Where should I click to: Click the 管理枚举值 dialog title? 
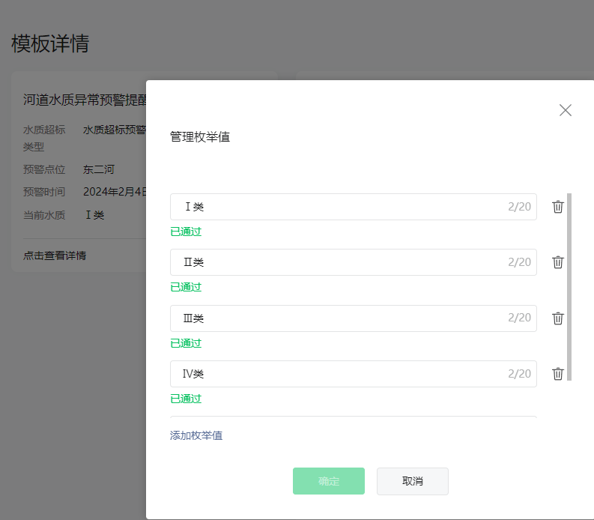(200, 137)
